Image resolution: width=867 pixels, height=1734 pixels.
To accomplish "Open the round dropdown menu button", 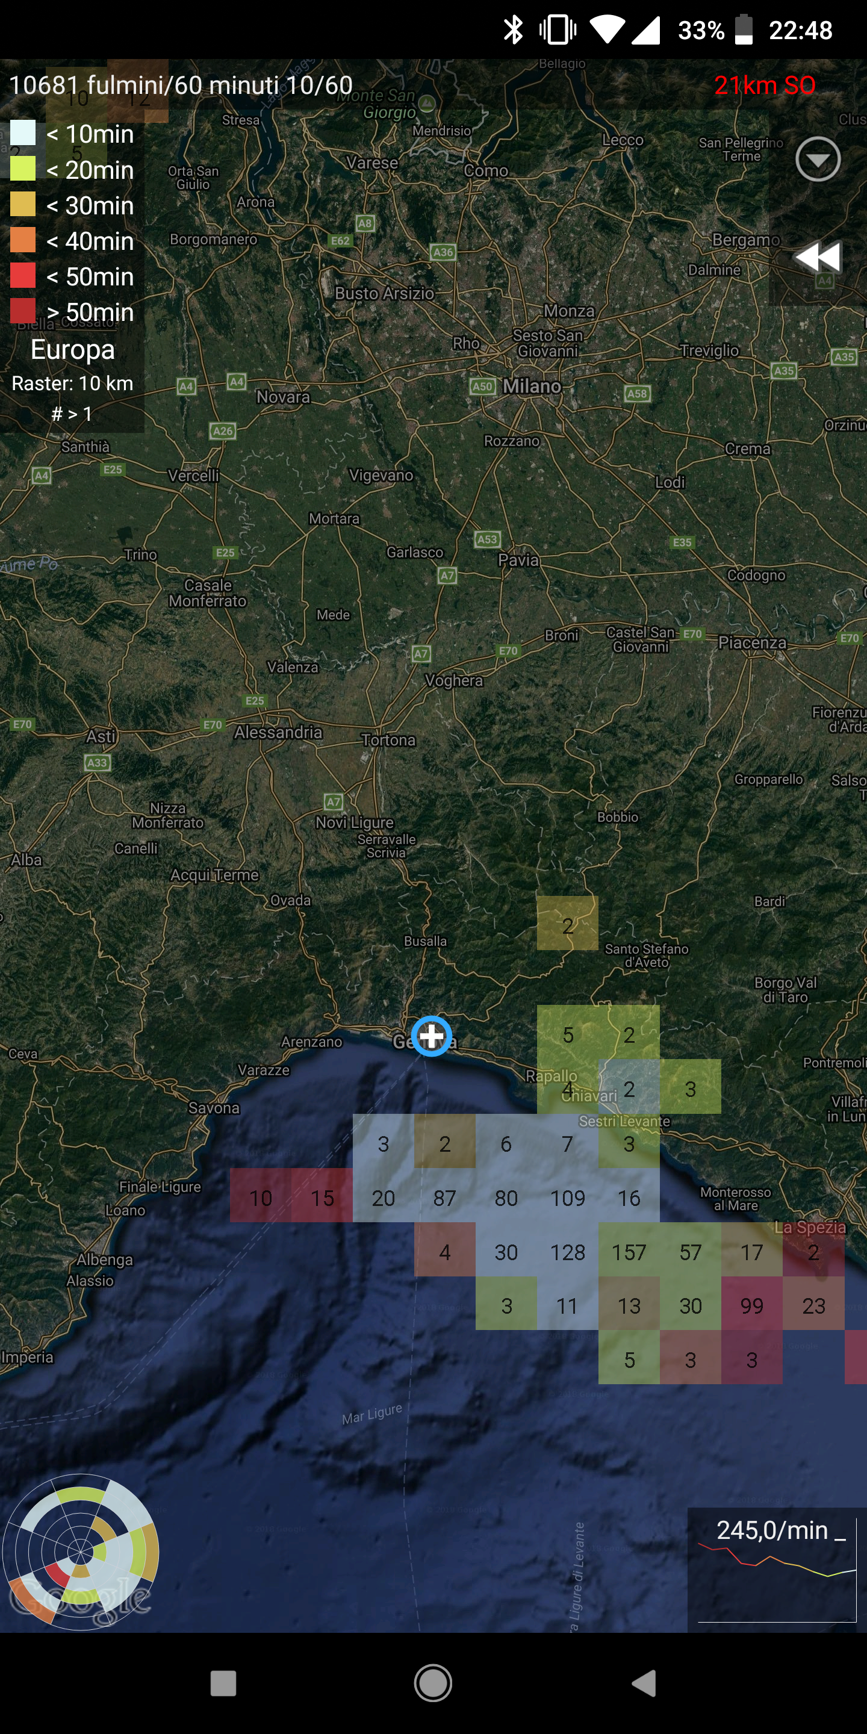I will 817,160.
